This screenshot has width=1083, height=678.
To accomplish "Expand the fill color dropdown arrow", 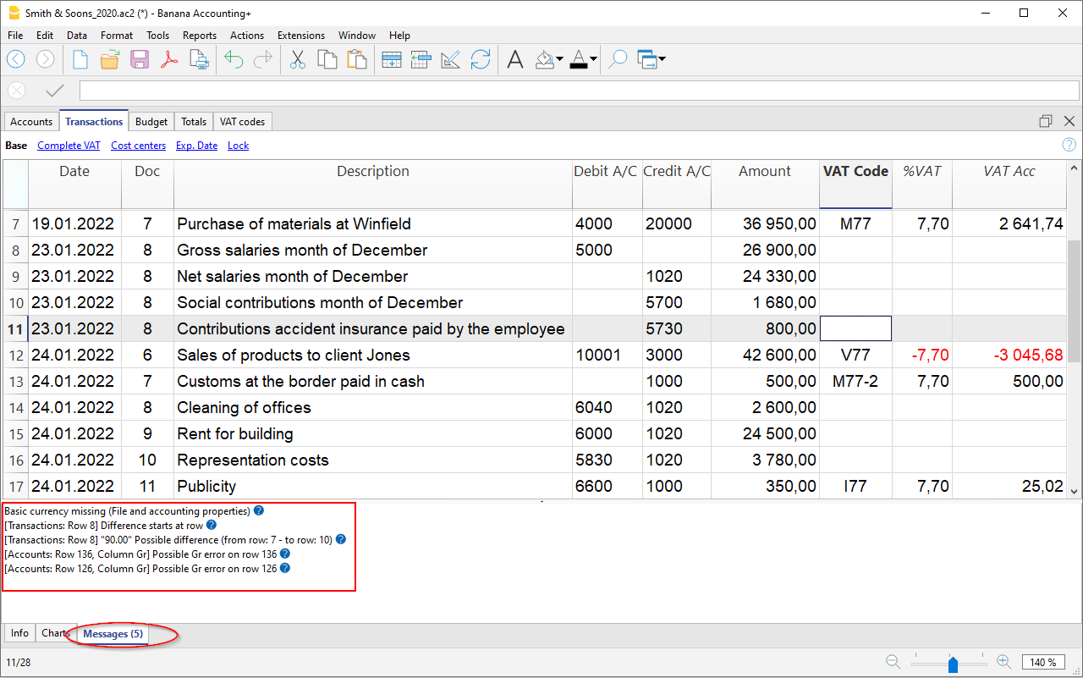I will pos(559,59).
